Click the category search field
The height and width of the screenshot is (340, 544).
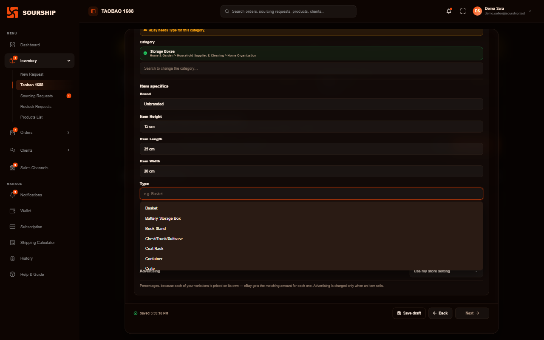(x=312, y=68)
